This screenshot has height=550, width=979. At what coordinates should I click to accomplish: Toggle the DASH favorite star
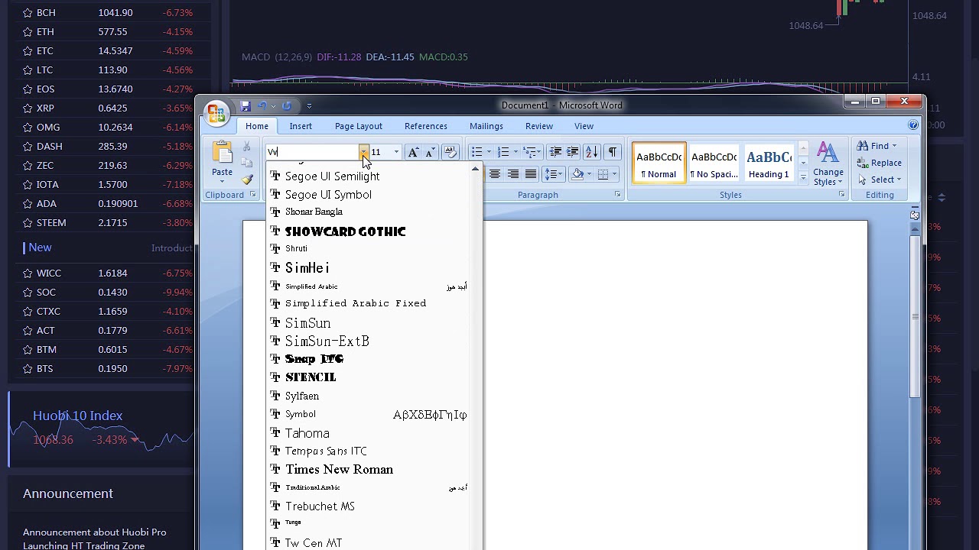[x=27, y=146]
